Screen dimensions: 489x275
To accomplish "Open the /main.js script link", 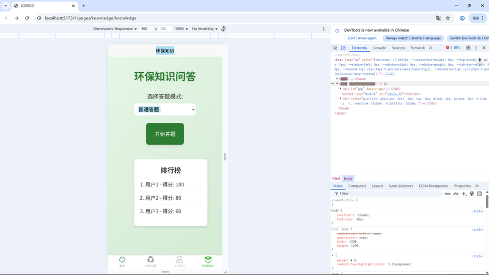I will point(394,94).
